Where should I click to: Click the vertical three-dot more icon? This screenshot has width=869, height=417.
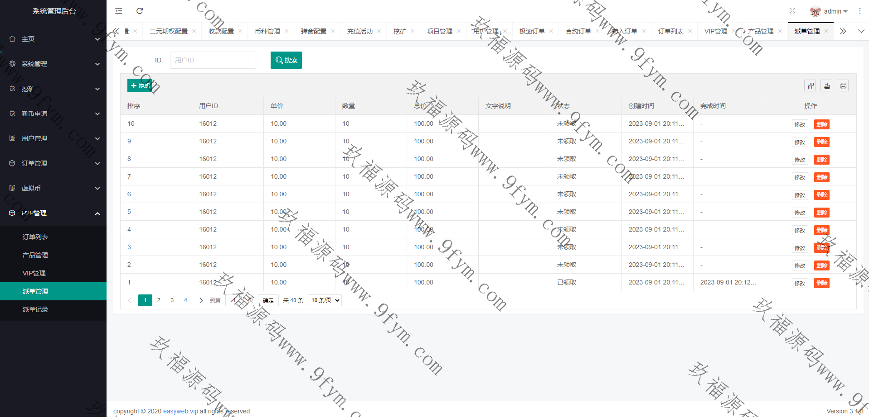point(859,11)
